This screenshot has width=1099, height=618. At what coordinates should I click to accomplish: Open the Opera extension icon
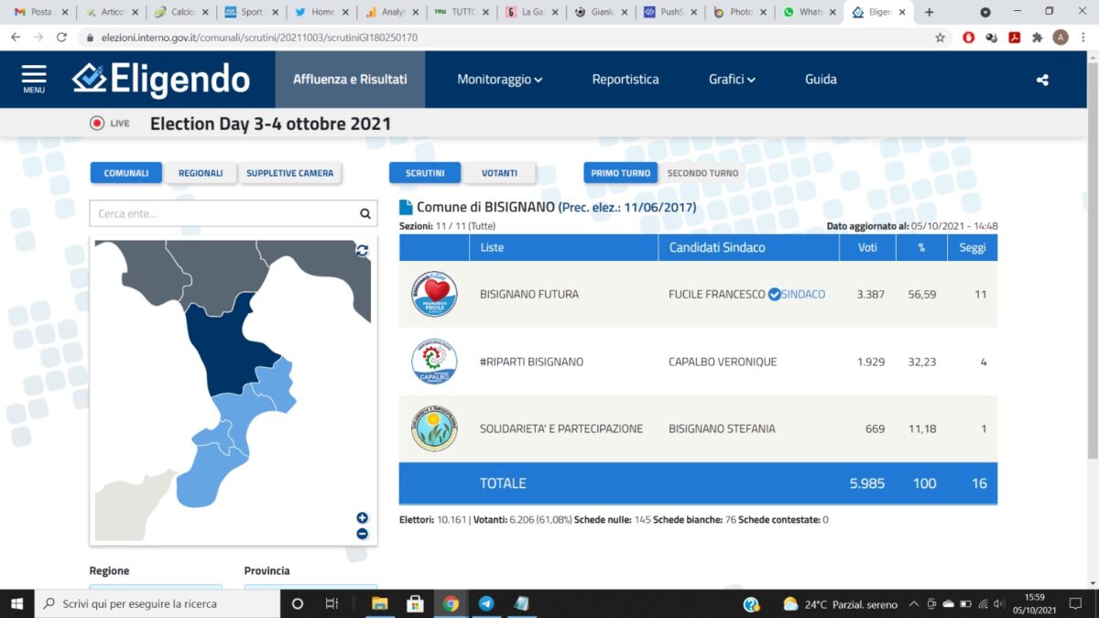click(969, 38)
